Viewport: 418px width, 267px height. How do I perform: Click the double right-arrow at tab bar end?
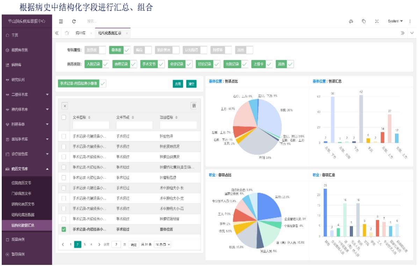(x=403, y=33)
